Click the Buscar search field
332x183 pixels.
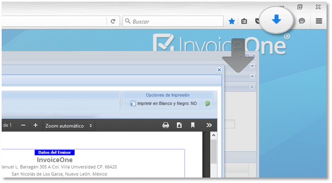tap(173, 21)
